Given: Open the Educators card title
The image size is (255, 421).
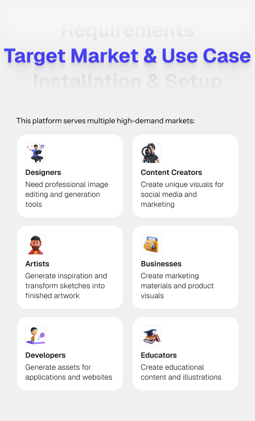Looking at the screenshot, I should 159,355.
